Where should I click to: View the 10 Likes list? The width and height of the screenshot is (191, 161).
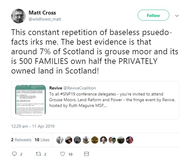[x=42, y=140]
